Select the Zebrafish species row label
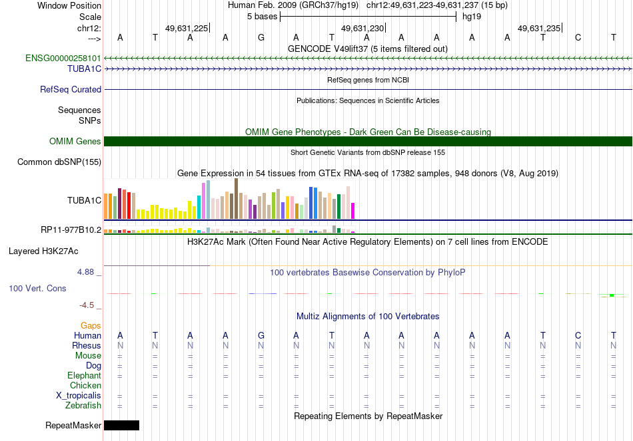The height and width of the screenshot is (441, 633). click(83, 405)
